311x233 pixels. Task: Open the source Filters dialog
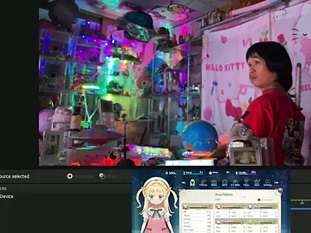click(108, 176)
